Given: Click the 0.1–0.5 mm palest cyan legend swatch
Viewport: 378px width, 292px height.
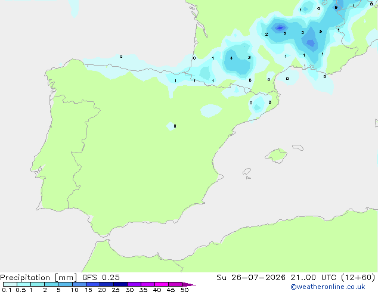Looking at the screenshot, I should 10,284.
